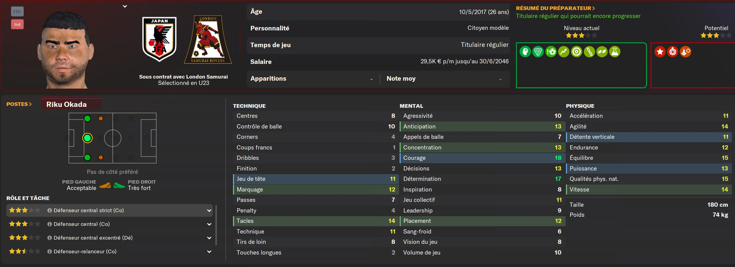Viewport: 735px width, 267px height.
Task: Select the highlighted central defender position dot
Action: (87, 138)
